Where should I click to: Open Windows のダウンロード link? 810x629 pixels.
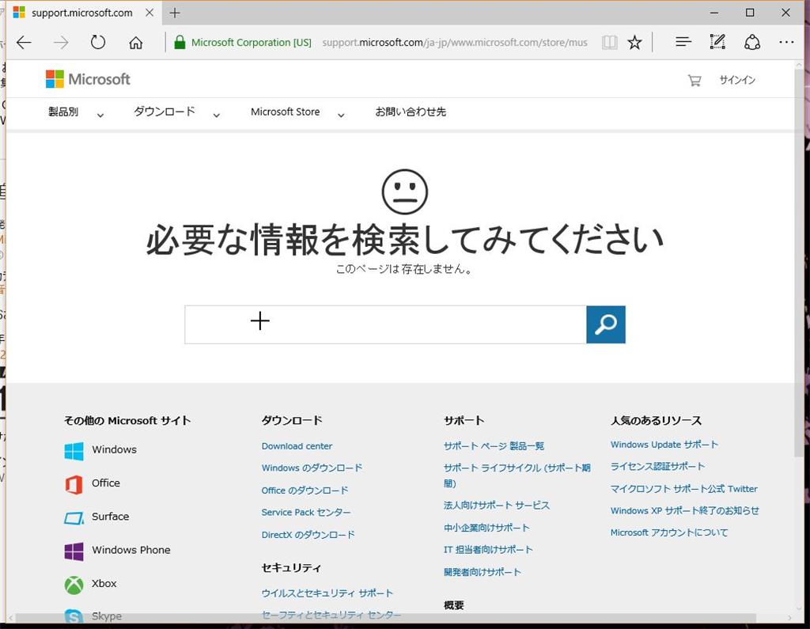pyautogui.click(x=312, y=468)
